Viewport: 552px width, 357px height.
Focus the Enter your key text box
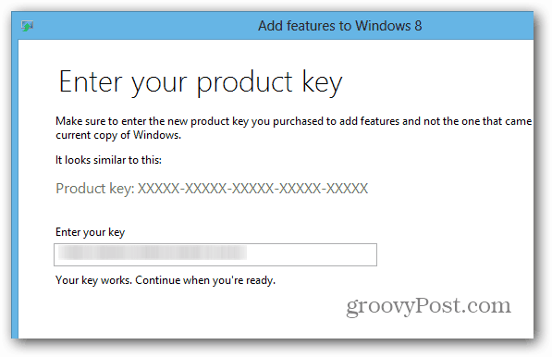click(x=215, y=254)
